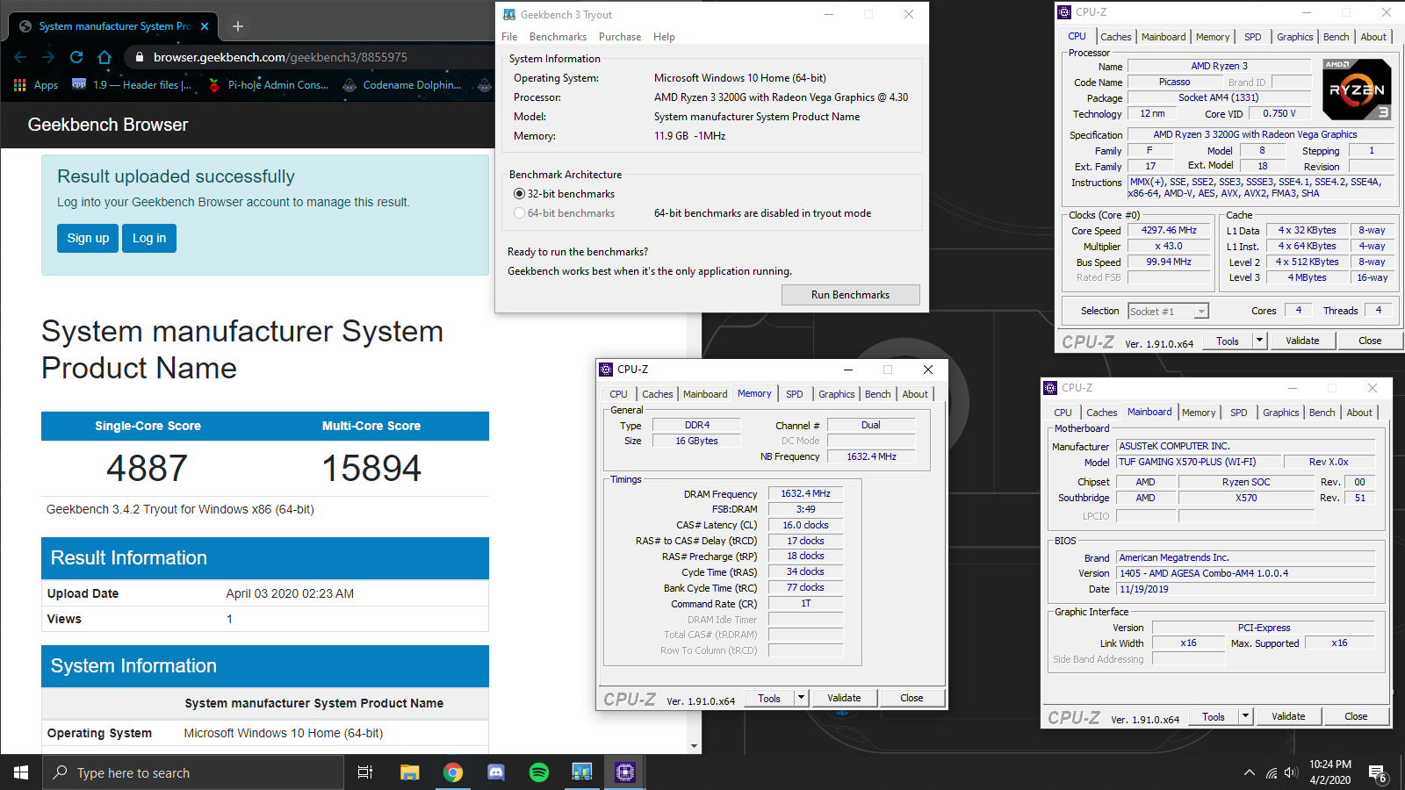Screen dimensions: 1405x790
Task: Click the Geekbench Browser header link
Action: pos(108,125)
